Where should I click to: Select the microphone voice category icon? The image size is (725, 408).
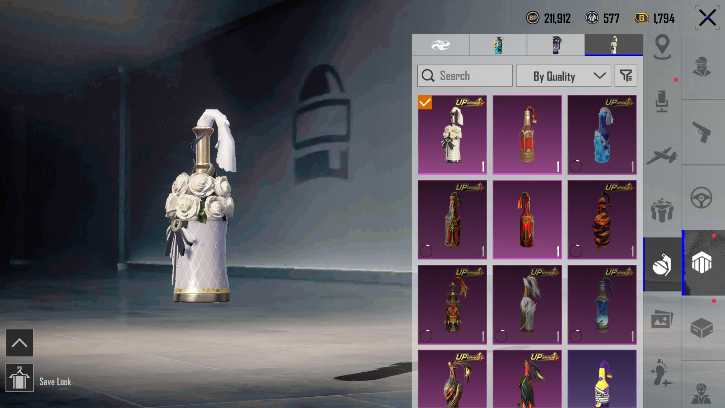pos(662,101)
